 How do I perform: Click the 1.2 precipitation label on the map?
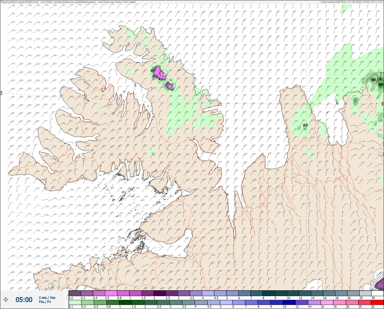tap(380, 84)
